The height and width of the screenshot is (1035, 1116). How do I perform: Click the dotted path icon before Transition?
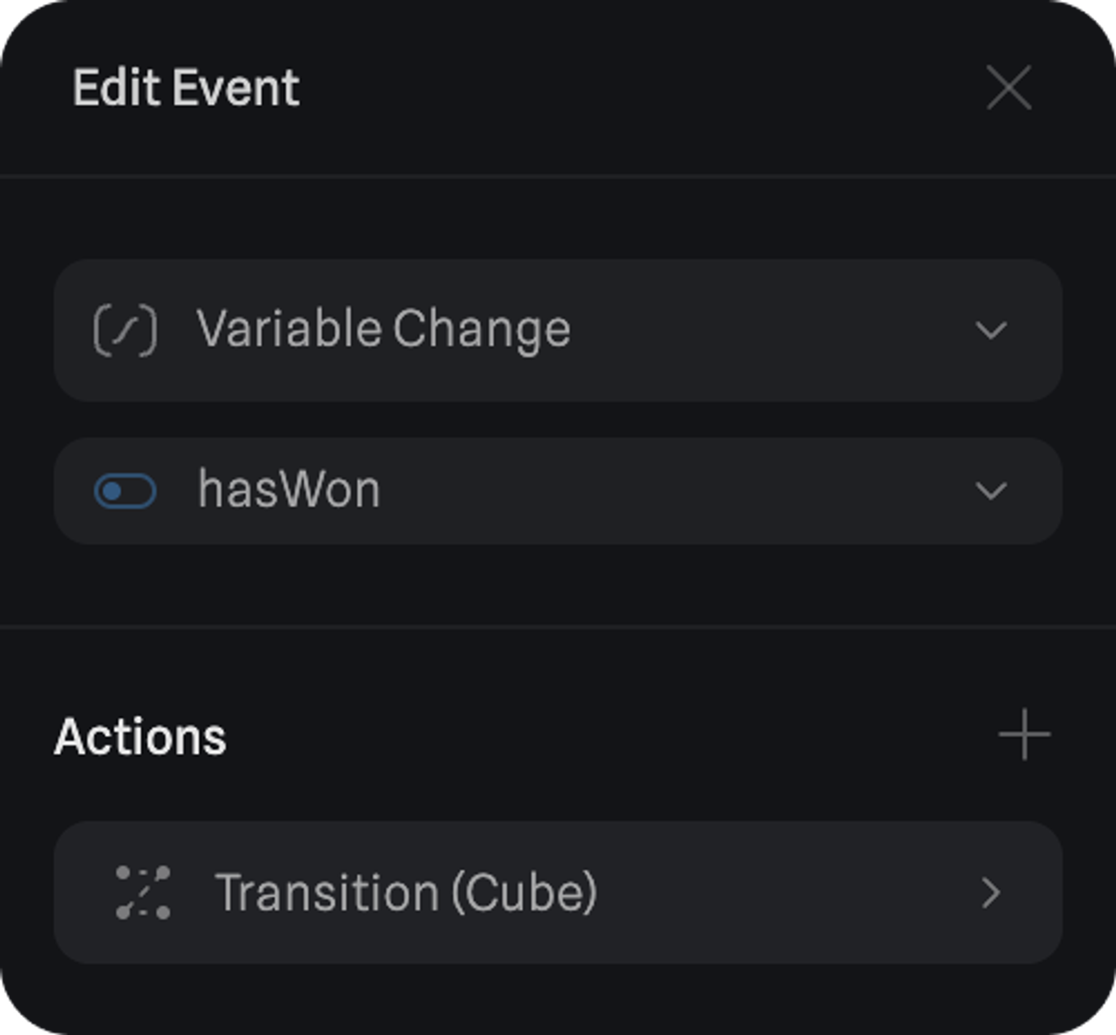(143, 893)
